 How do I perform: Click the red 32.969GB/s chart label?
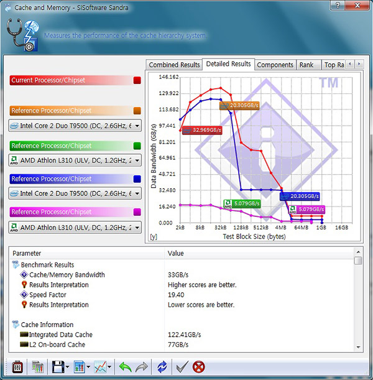pyautogui.click(x=202, y=130)
